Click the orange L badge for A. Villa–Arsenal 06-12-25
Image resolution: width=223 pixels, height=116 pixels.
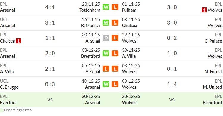pyautogui.click(x=106, y=69)
